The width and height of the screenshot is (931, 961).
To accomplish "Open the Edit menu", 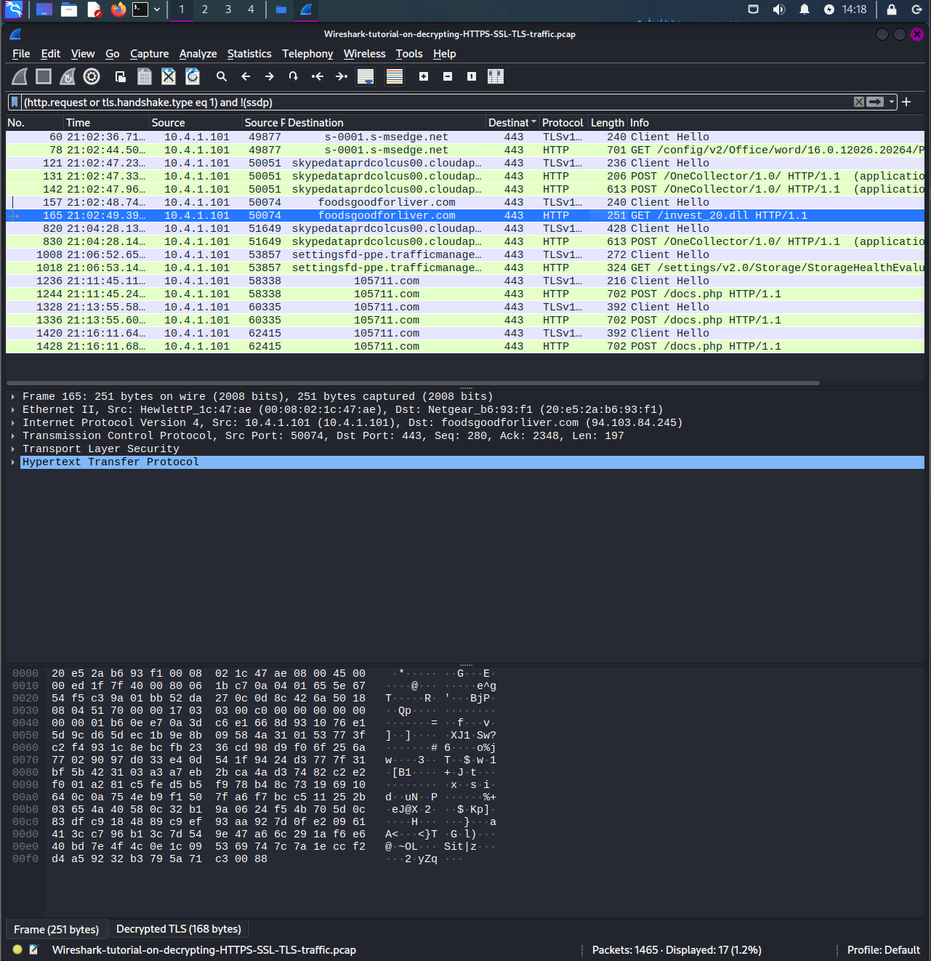I will click(51, 54).
